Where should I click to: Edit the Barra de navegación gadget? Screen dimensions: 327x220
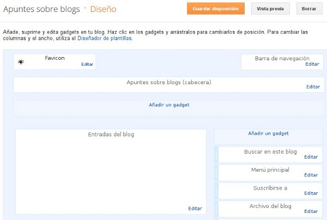(x=312, y=64)
